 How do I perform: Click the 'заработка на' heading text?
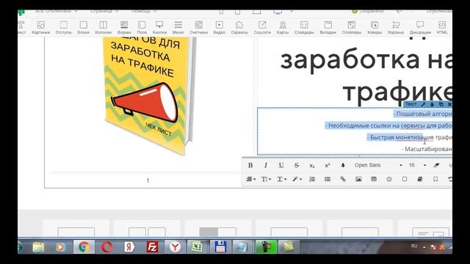pyautogui.click(x=366, y=60)
